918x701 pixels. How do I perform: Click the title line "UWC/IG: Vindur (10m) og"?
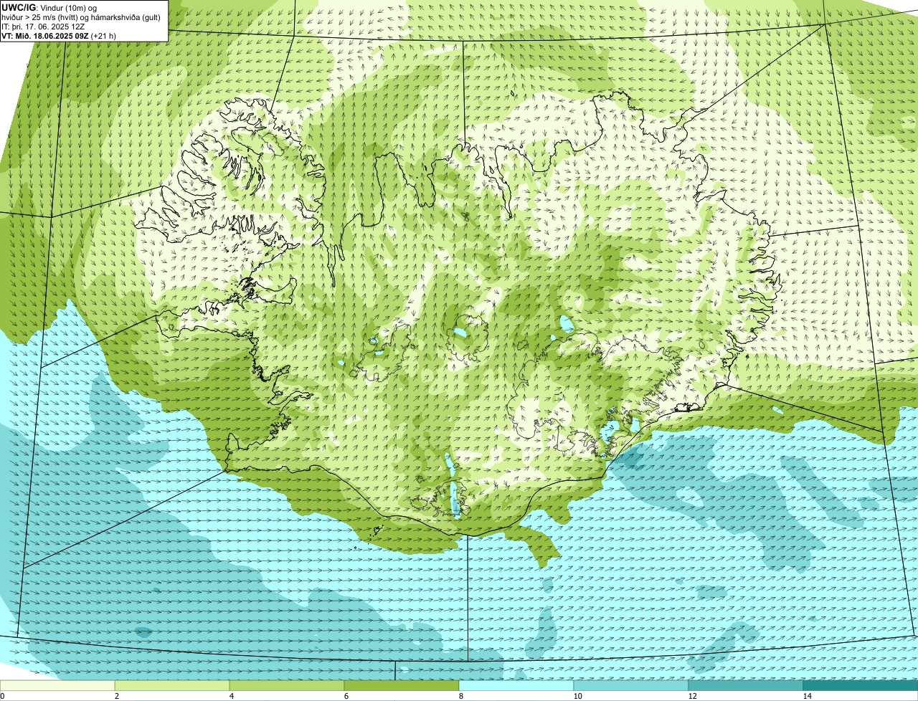(x=49, y=7)
